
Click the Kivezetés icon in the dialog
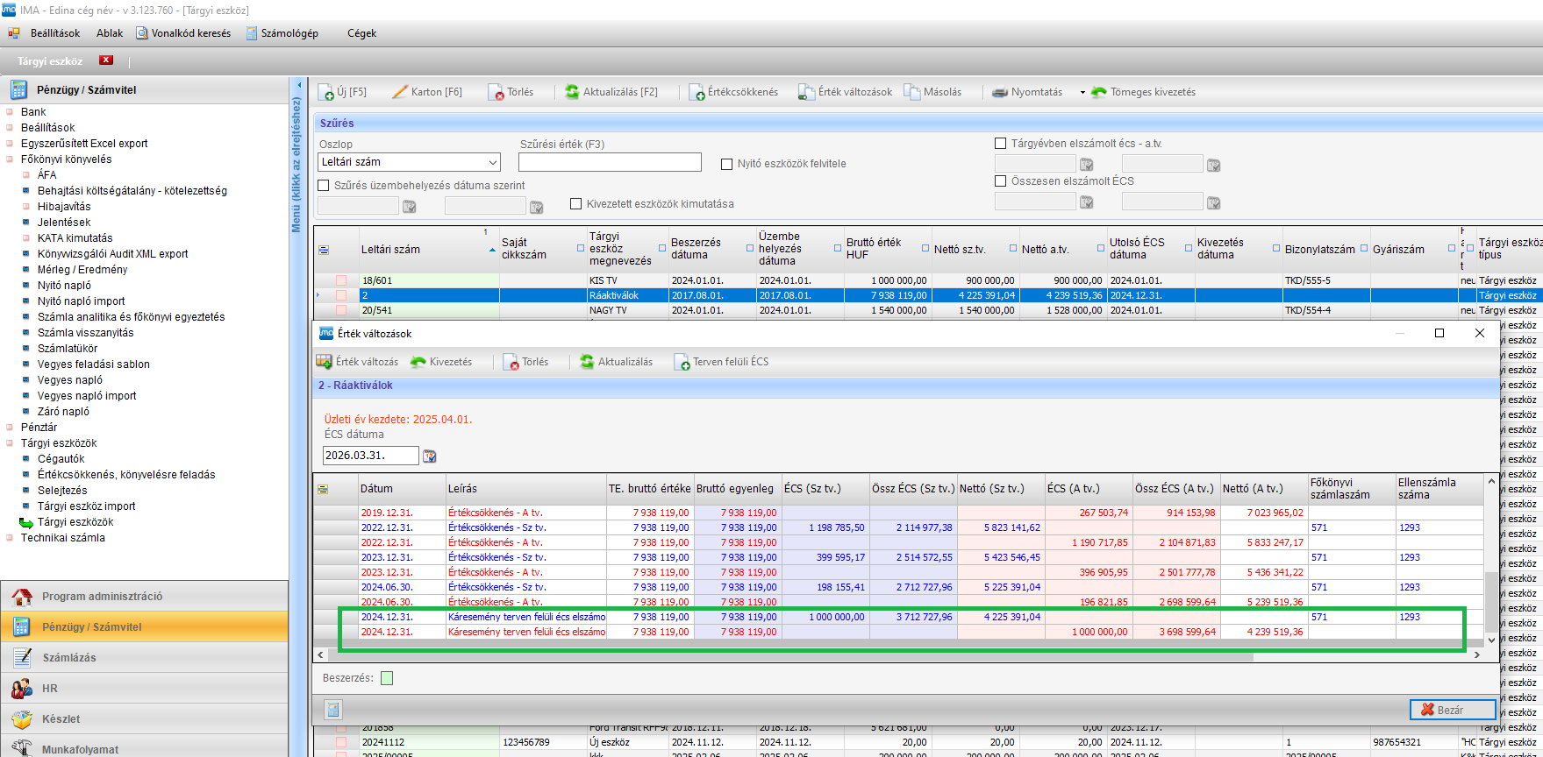419,362
